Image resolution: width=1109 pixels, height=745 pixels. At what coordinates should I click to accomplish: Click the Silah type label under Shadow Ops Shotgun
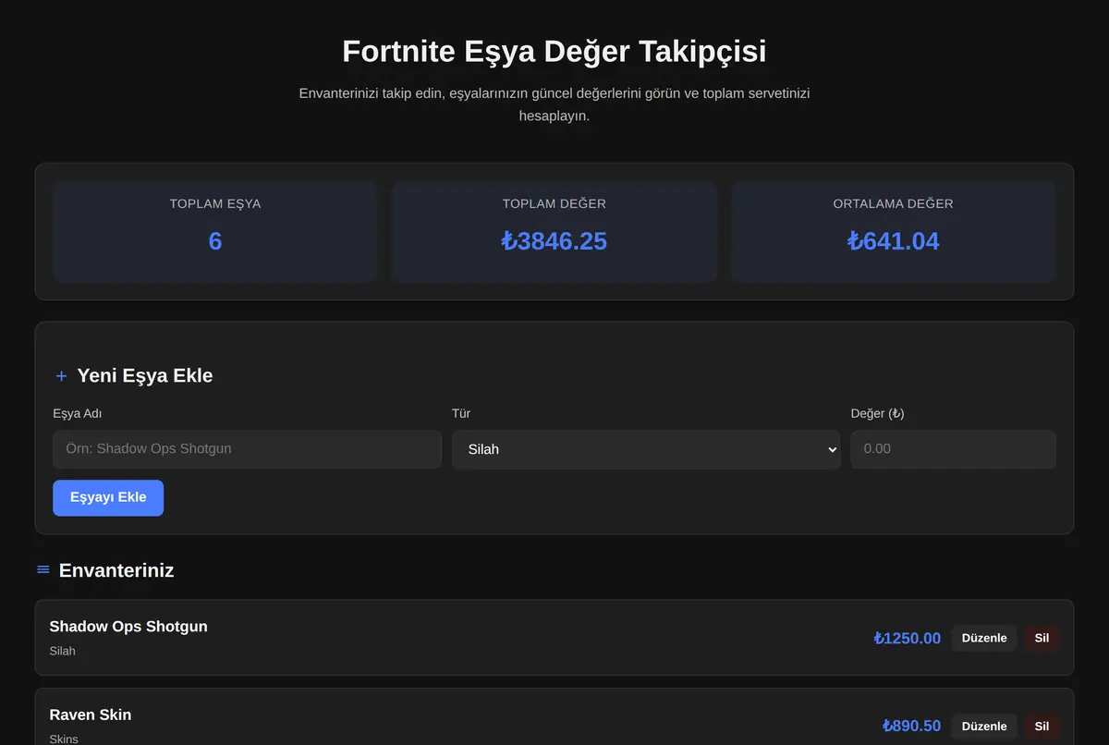tap(63, 652)
